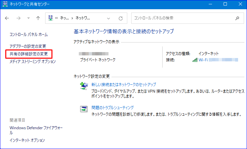The width and height of the screenshot is (247, 149).
Task: Go up one level with up arrow
Action: [x=38, y=18]
